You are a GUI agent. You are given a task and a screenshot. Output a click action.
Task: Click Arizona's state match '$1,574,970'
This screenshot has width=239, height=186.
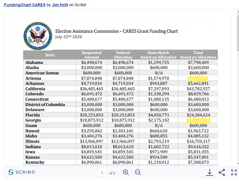click(159, 78)
